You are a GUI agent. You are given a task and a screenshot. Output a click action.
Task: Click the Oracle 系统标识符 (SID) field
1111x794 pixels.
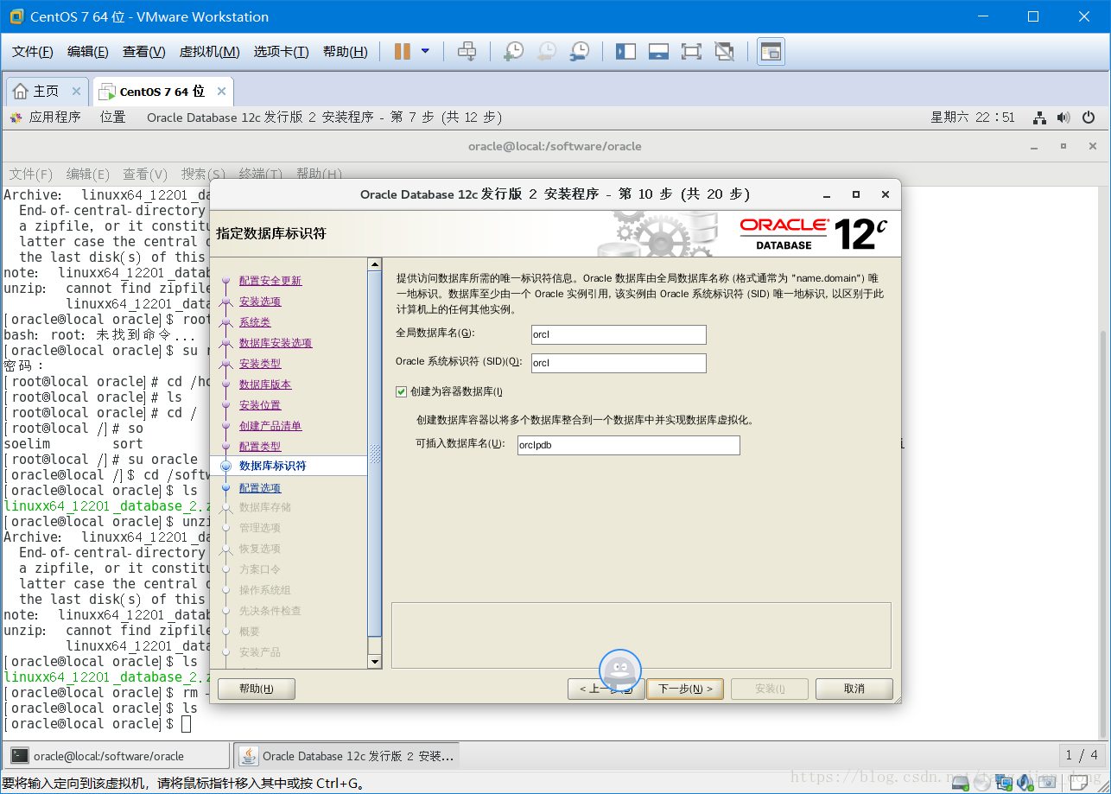tap(619, 363)
